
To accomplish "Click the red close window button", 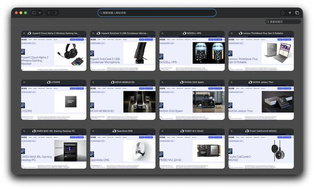I will [x=16, y=13].
